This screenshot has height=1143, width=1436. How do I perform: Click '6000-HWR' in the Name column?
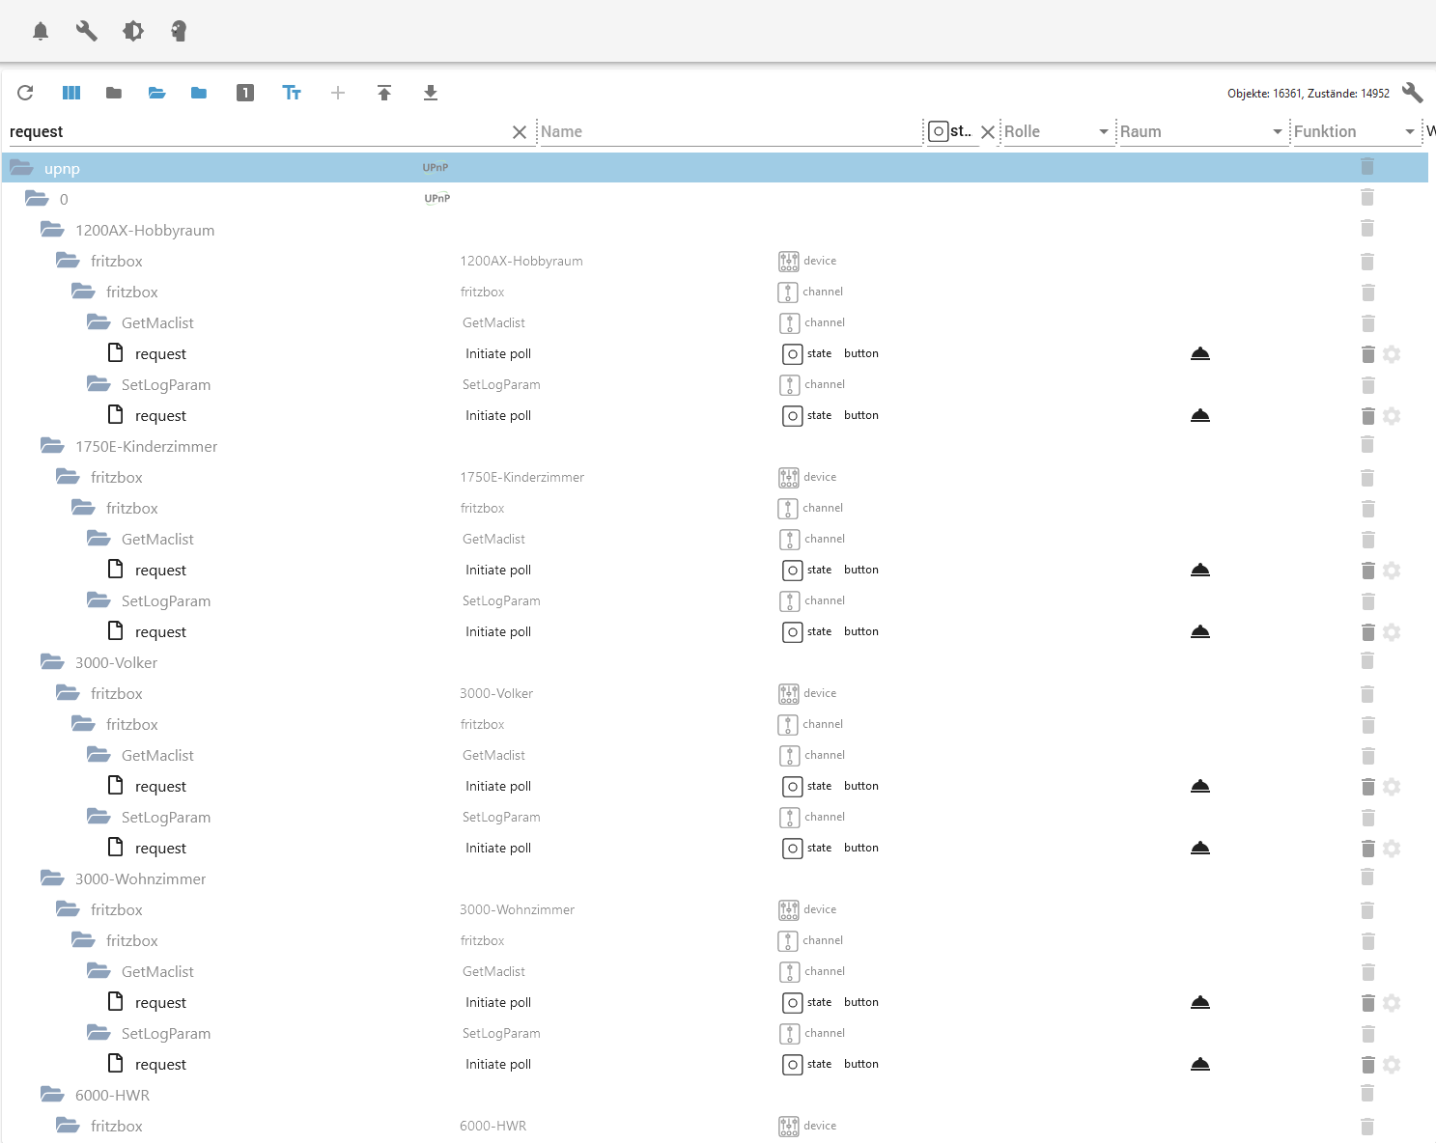493,1126
